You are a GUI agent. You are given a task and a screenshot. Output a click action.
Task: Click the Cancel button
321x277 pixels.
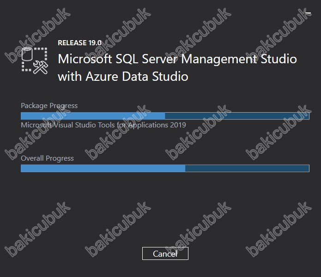point(165,253)
